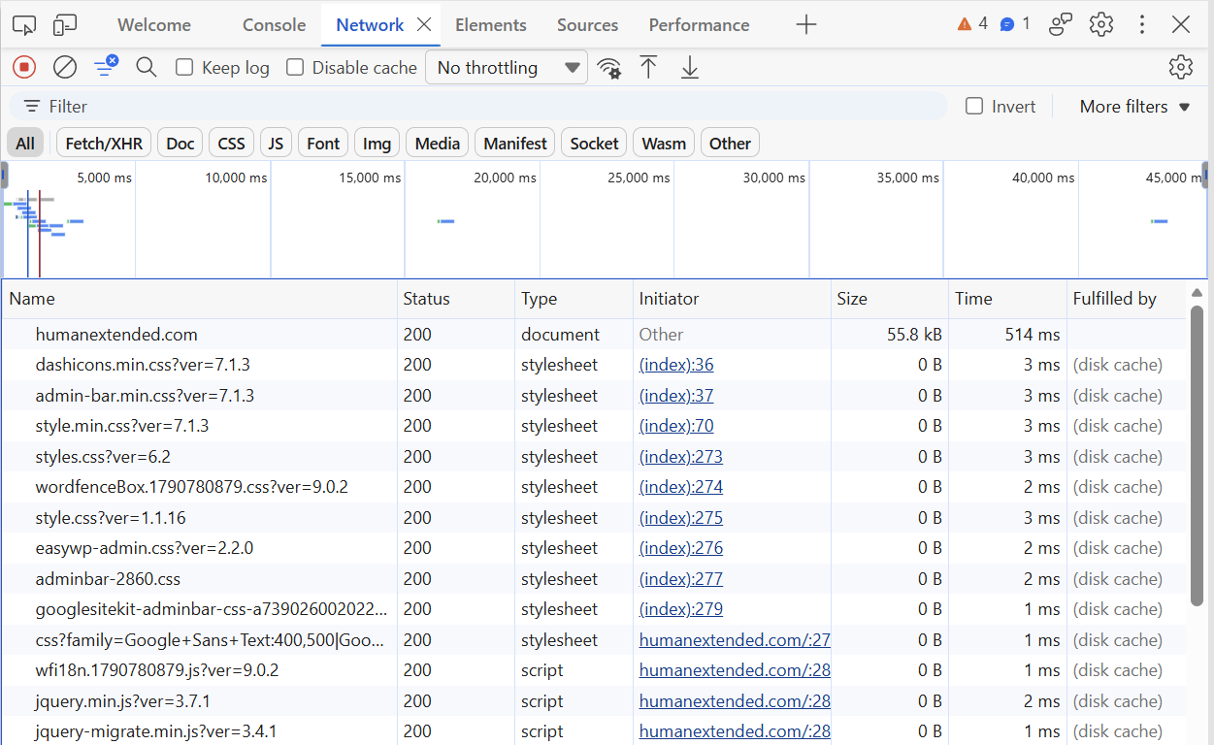Enable the Disable cache checkbox
This screenshot has height=745, width=1214.
295,67
